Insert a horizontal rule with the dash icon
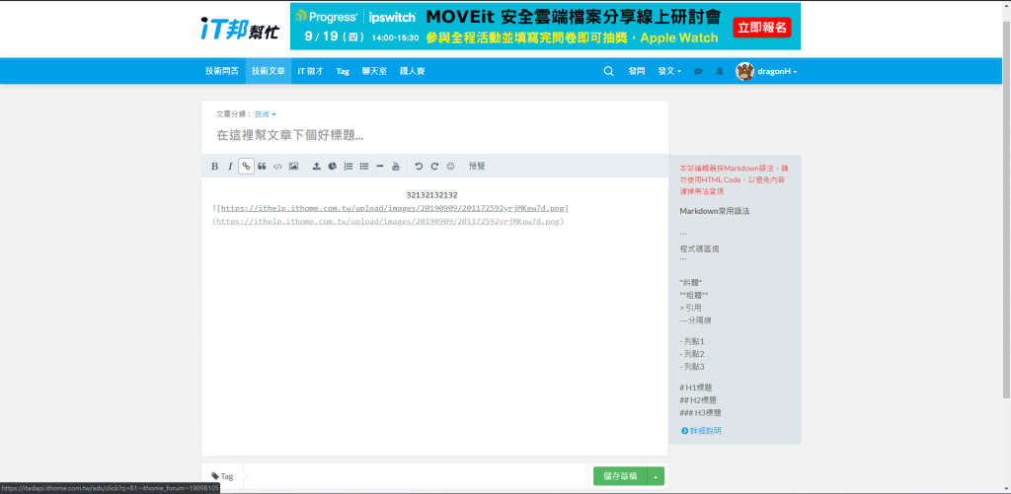Viewport: 1011px width, 494px height. tap(380, 167)
